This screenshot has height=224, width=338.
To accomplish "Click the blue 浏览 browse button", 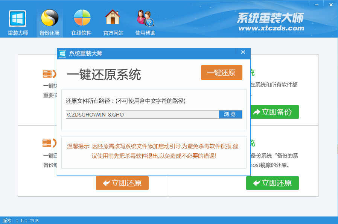I will [x=230, y=114].
